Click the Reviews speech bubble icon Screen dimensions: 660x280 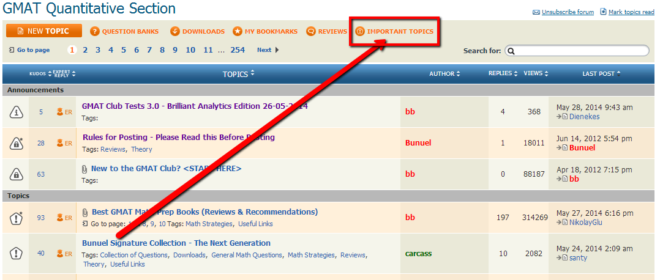[x=311, y=31]
